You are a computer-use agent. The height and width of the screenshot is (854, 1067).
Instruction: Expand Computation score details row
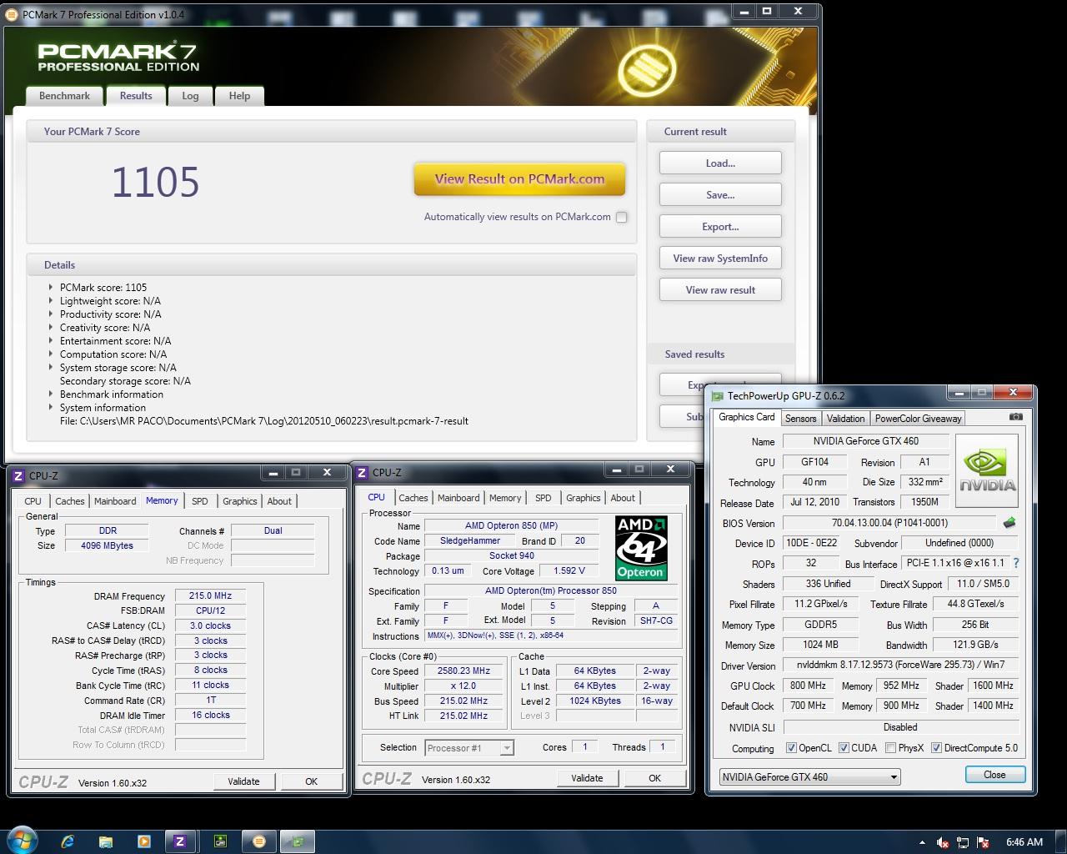click(x=51, y=354)
